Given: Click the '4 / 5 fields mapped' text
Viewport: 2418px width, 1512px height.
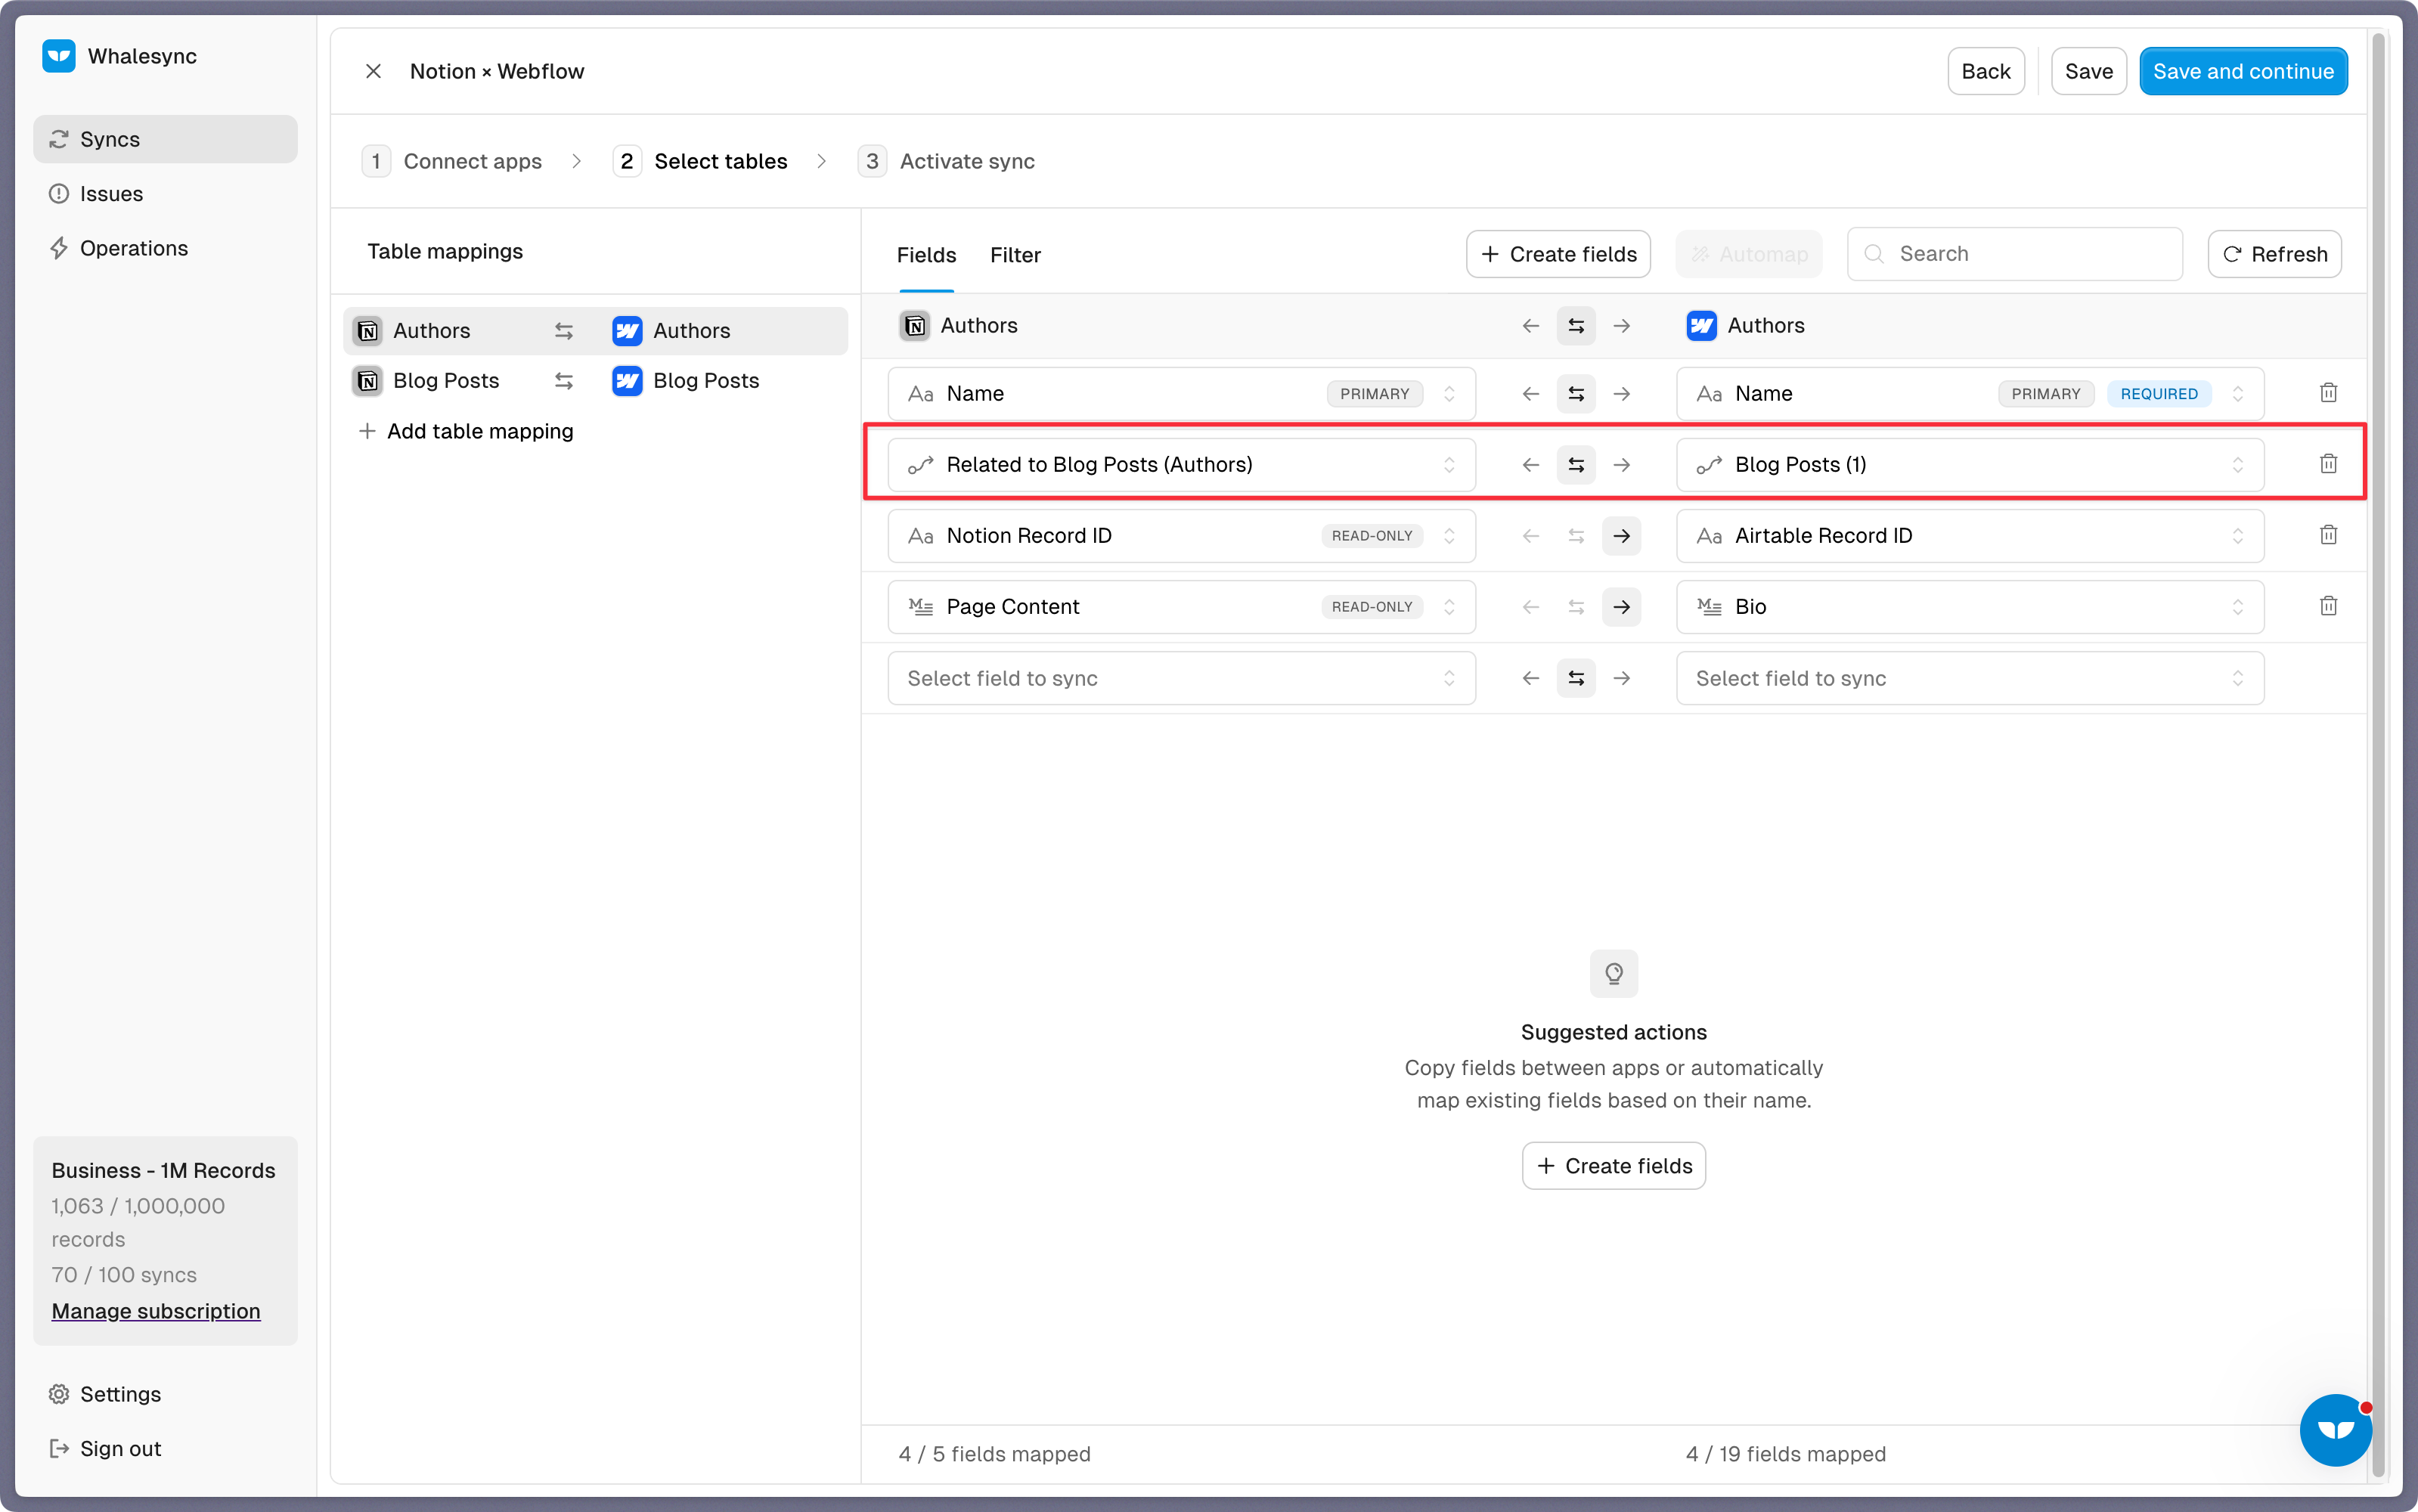Looking at the screenshot, I should (x=994, y=1454).
